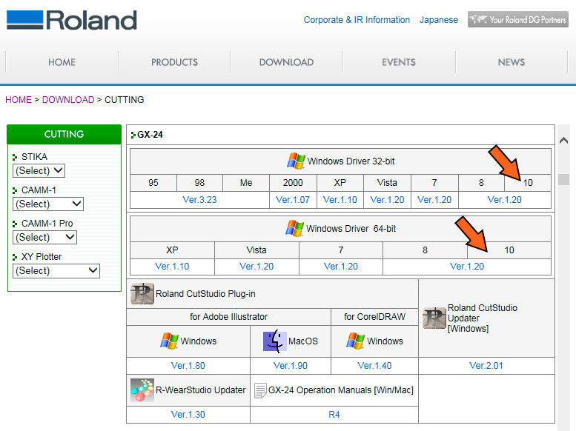Open Corporate & IR Information link

[357, 20]
